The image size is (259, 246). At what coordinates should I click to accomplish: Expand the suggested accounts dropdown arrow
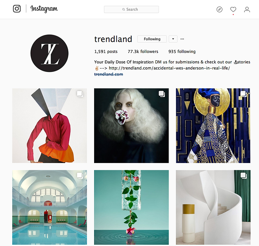point(173,39)
